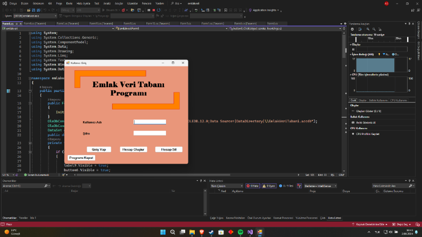Click the Hesap Sil button
This screenshot has width=422, height=237.
(x=169, y=149)
